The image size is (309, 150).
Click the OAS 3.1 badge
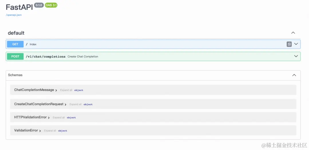click(51, 5)
